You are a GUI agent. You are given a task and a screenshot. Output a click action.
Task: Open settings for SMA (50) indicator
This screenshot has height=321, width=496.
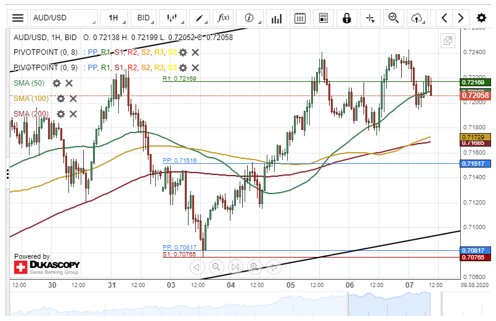[x=57, y=83]
